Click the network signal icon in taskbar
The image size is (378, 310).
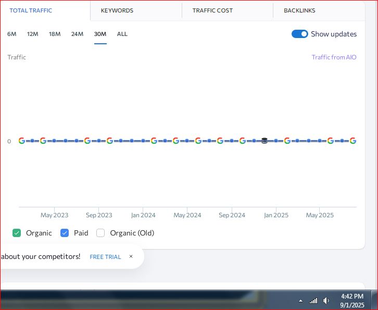(x=313, y=301)
